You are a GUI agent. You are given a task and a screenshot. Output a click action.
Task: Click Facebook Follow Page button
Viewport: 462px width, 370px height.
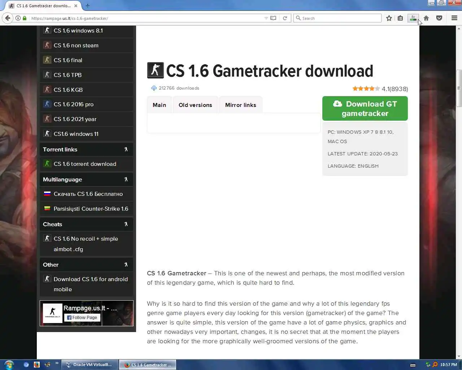[82, 318]
